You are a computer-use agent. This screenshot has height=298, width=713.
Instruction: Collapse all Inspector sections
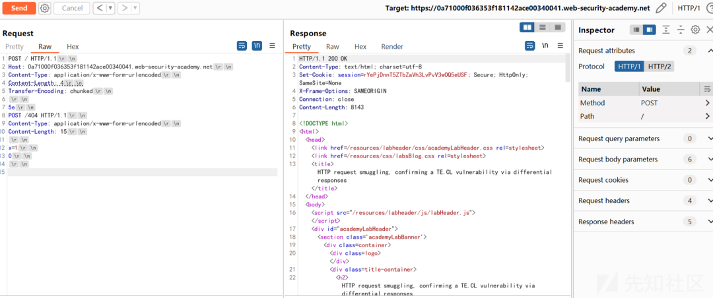point(680,30)
